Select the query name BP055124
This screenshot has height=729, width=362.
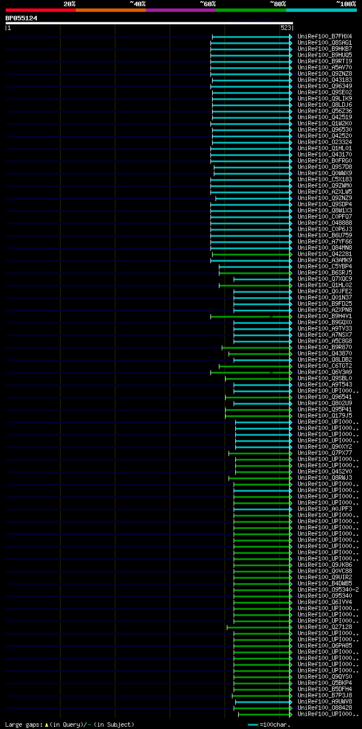(21, 18)
